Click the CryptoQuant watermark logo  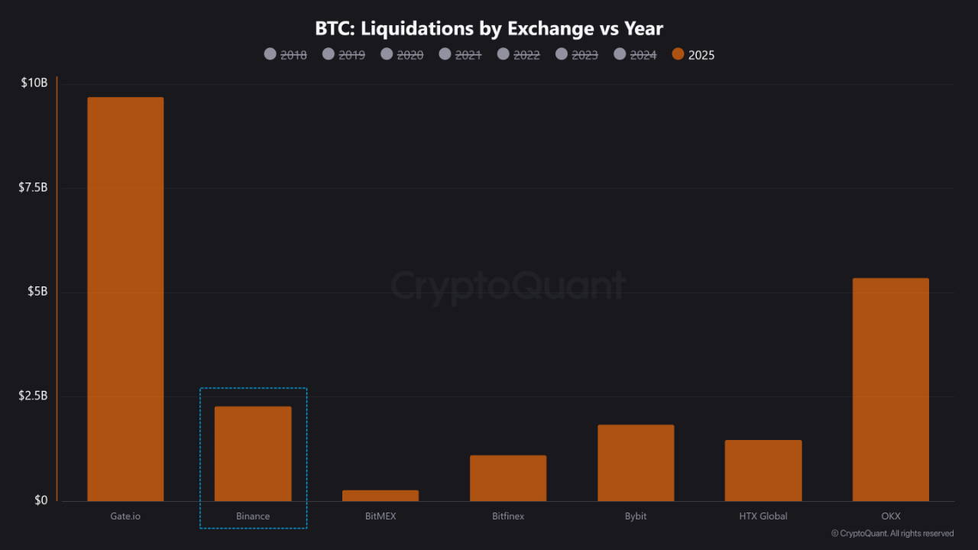click(507, 286)
